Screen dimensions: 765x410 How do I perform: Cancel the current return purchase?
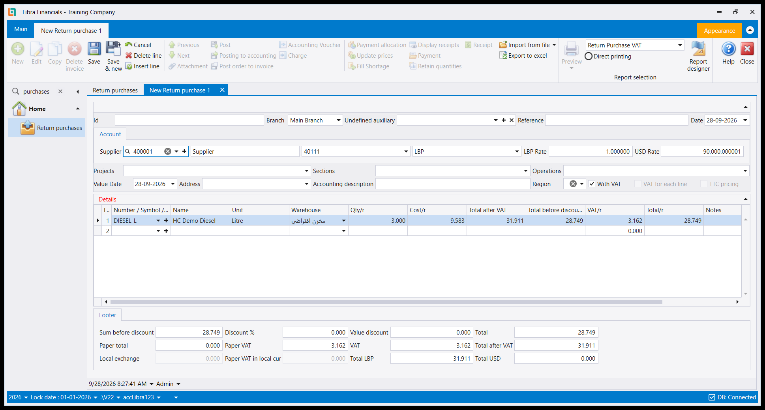tap(138, 45)
